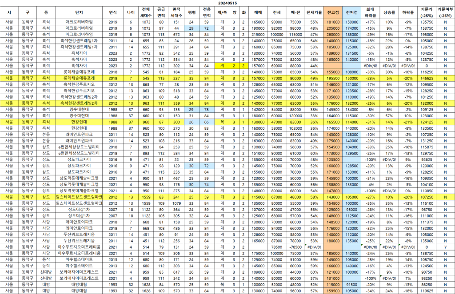Select the 전용 면적 column header
The height and width of the screenshot is (294, 455).
tap(207, 12)
